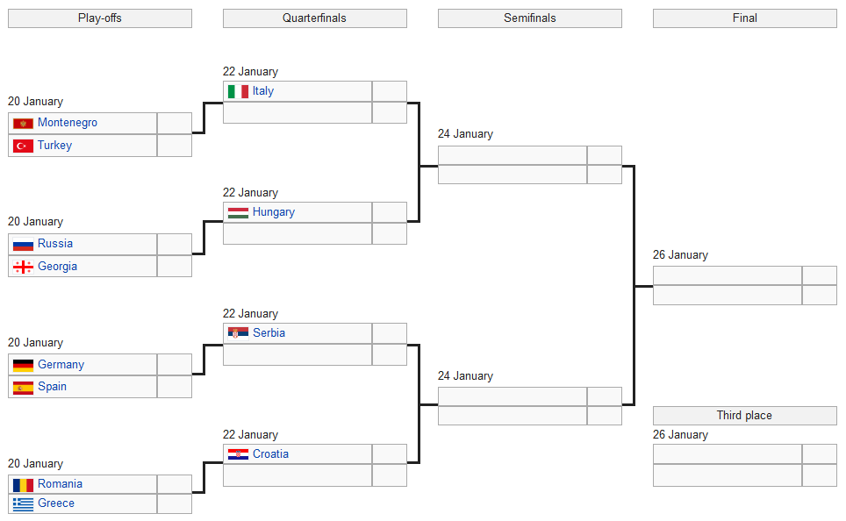Click the Montenegro flag icon
This screenshot has width=846, height=521.
23,124
